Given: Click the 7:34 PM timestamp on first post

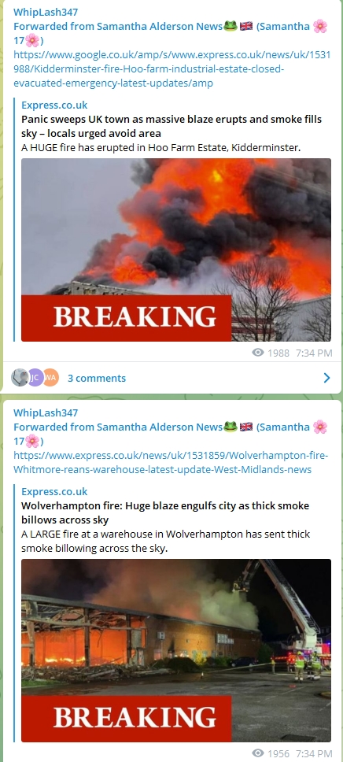Looking at the screenshot, I should pos(314,353).
